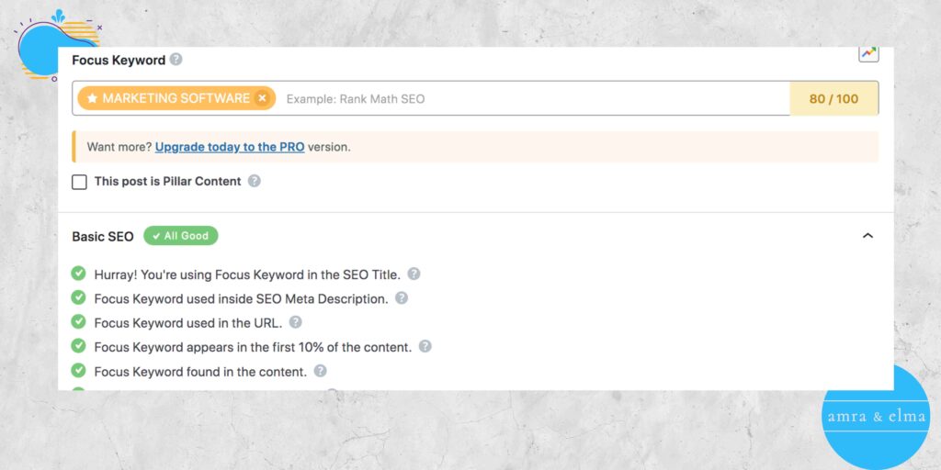Select text Focus Keyword used in the URL
Image resolution: width=941 pixels, height=470 pixels.
coord(188,322)
